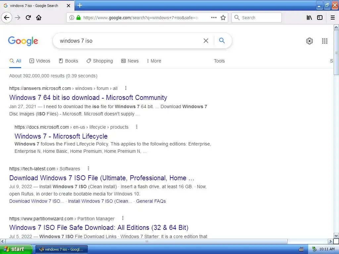Click the vertical scrollbar up arrow
Image resolution: width=339 pixels, height=254 pixels.
click(336, 27)
